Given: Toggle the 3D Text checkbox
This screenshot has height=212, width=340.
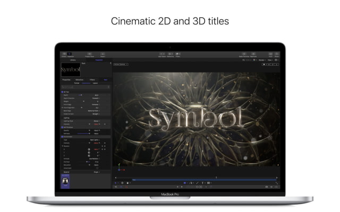Looking at the screenshot, I should (x=63, y=92).
